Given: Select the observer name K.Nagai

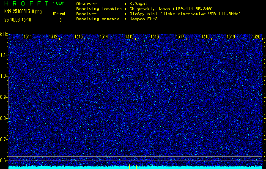Looking at the screenshot, I should click(x=138, y=3).
